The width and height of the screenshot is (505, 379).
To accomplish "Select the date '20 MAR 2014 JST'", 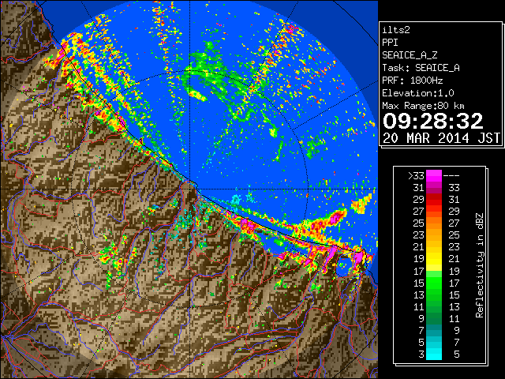I will point(441,138).
